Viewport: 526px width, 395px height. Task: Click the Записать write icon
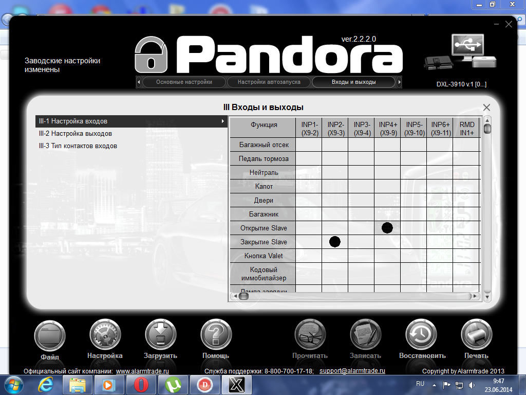coord(366,336)
